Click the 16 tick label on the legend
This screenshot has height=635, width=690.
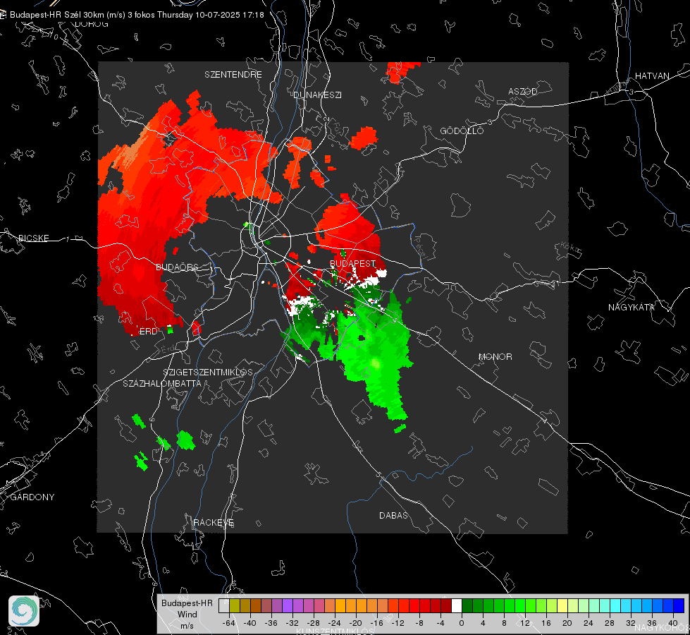[x=546, y=623]
